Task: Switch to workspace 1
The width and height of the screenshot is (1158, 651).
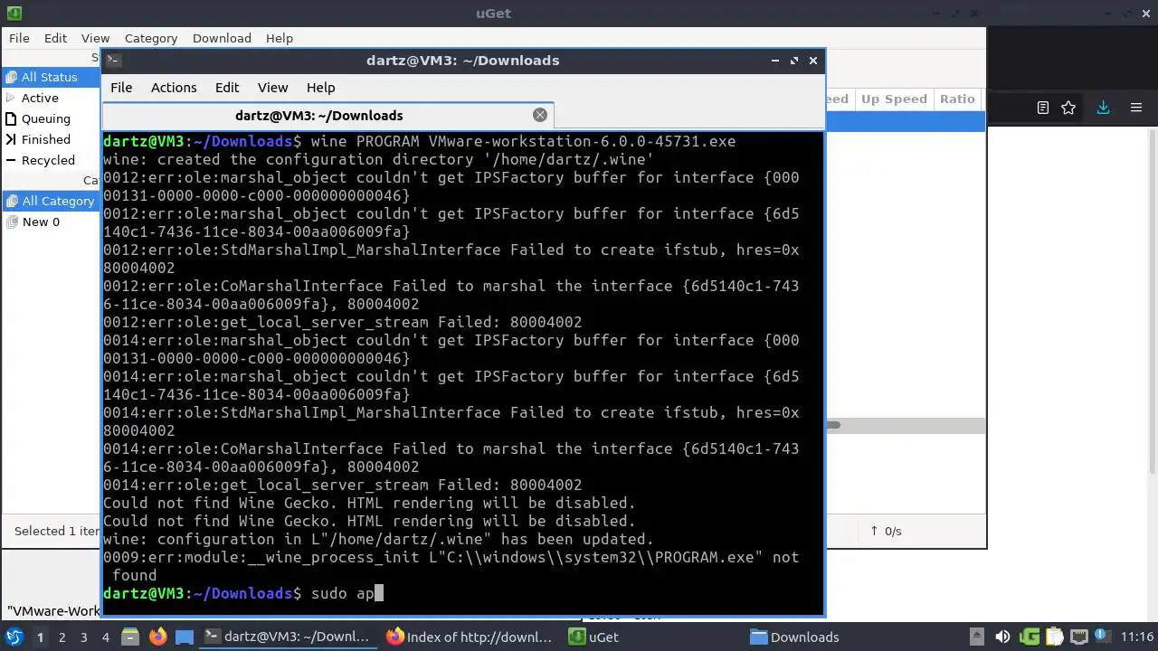Action: coord(40,637)
